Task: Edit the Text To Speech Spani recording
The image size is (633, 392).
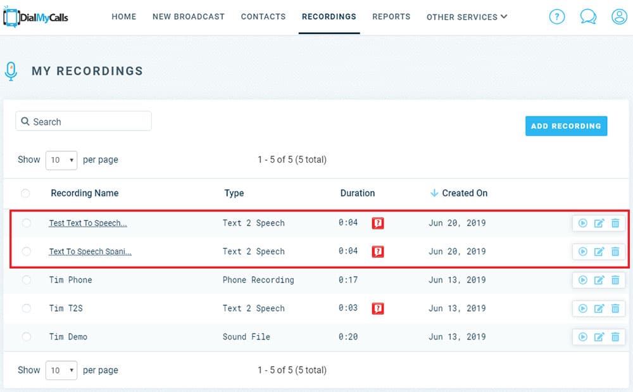Action: 599,251
